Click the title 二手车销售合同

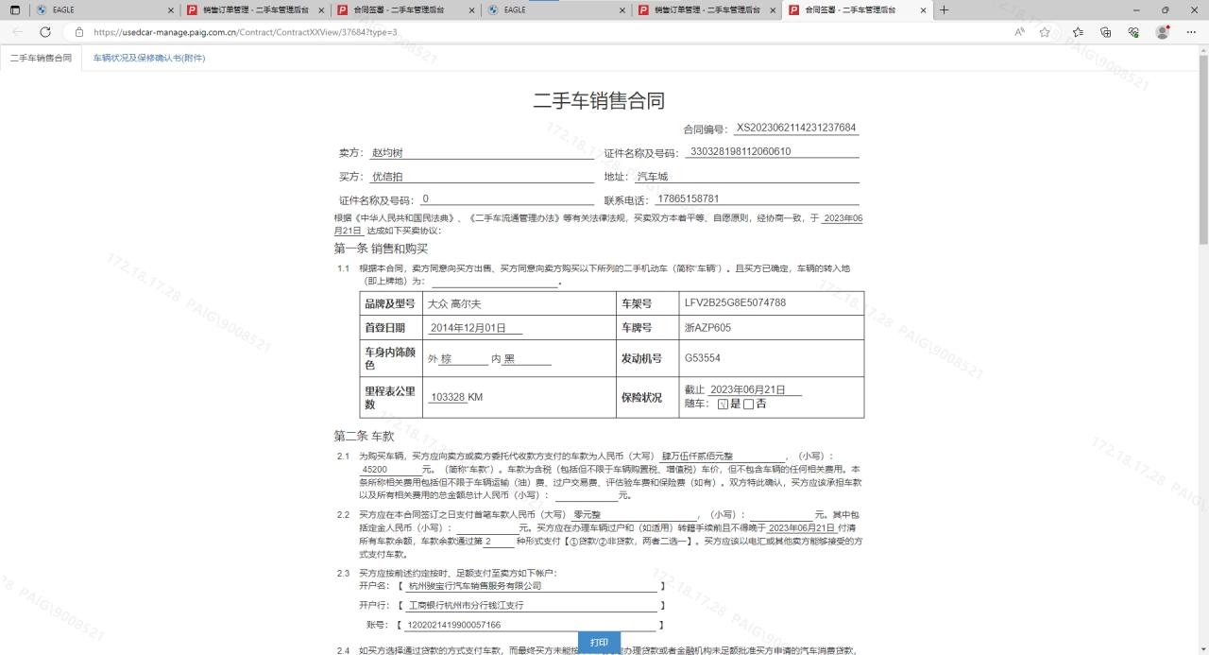click(599, 101)
